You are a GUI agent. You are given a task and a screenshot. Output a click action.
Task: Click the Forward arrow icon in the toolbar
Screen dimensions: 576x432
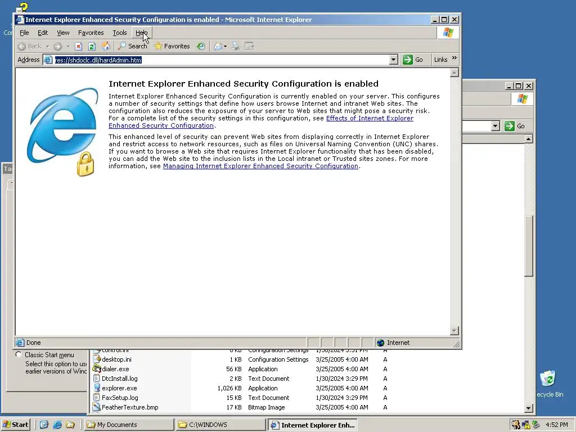pyautogui.click(x=58, y=46)
